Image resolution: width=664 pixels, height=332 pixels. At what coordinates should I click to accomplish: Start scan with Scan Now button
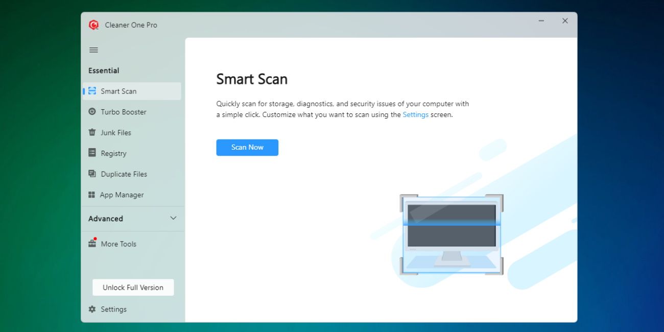(247, 147)
